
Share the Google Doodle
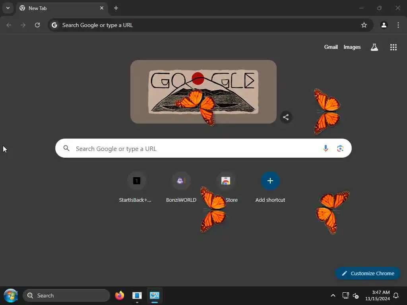point(286,117)
